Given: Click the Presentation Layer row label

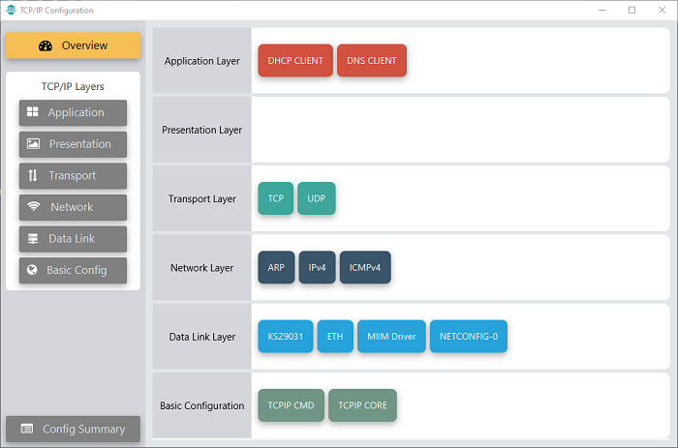Looking at the screenshot, I should click(x=201, y=130).
